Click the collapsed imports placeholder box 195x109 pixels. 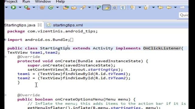pyautogui.click(x=72, y=40)
